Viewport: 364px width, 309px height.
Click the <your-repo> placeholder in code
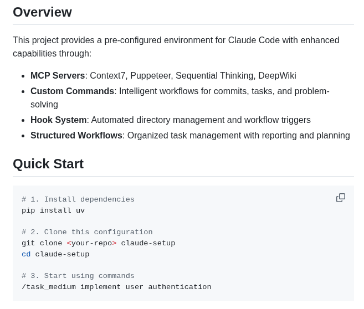(92, 243)
